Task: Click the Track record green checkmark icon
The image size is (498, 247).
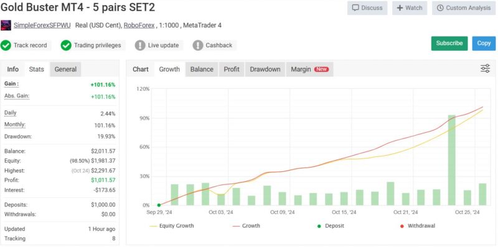Action: click(6, 45)
